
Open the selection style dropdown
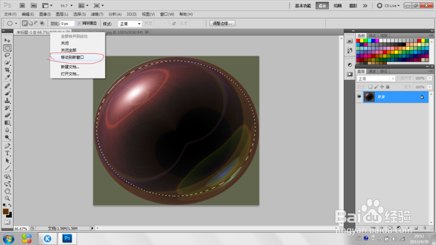click(x=130, y=24)
